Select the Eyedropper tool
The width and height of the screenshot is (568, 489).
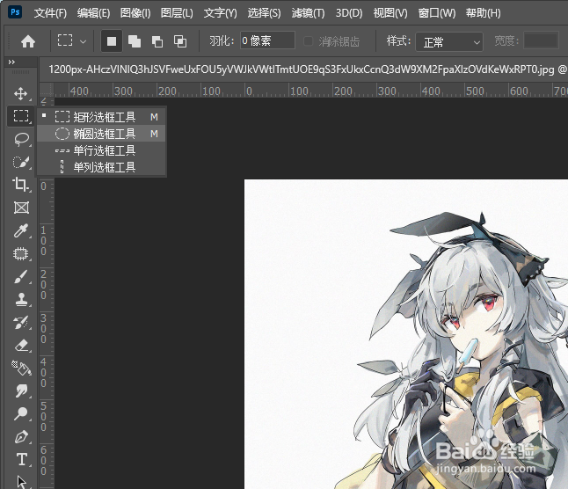[x=21, y=230]
